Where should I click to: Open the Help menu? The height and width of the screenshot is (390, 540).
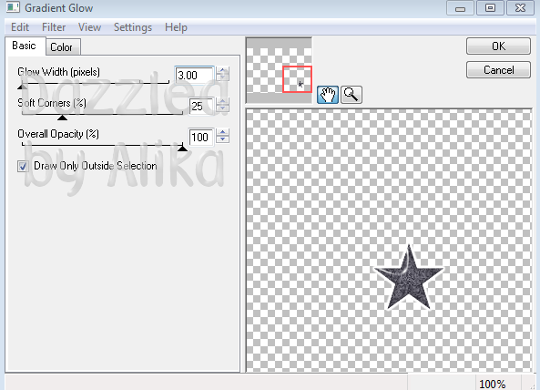tap(176, 27)
